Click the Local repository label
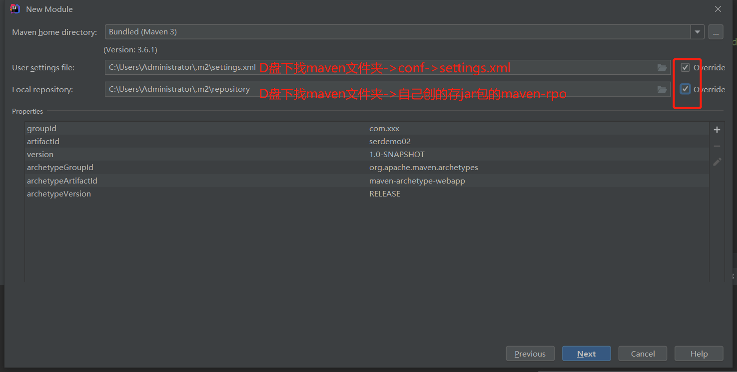737x372 pixels. click(x=42, y=89)
